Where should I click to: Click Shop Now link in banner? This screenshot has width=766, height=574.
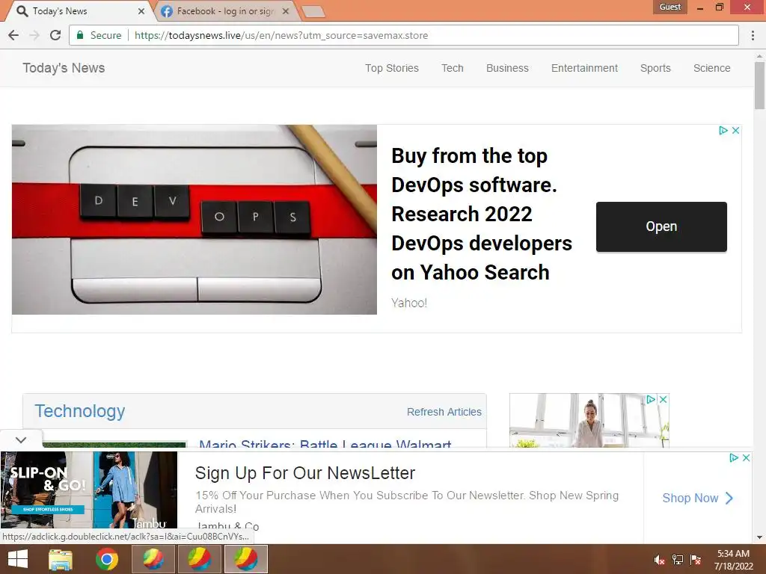[x=697, y=498]
